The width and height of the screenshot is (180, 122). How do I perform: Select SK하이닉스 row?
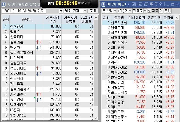click(48, 115)
